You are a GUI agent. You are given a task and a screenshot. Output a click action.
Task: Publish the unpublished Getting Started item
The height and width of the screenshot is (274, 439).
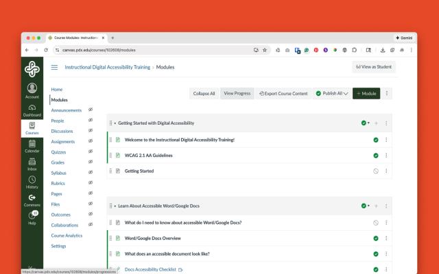tap(376, 171)
